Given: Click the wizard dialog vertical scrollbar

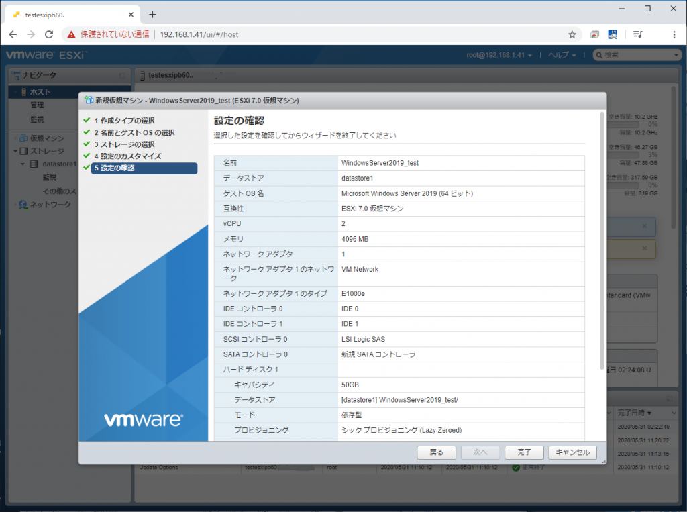Looking at the screenshot, I should click(602, 241).
